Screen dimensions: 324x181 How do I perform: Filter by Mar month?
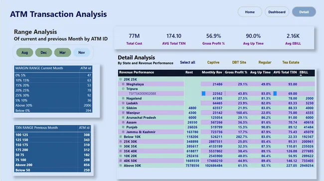[x=63, y=53]
